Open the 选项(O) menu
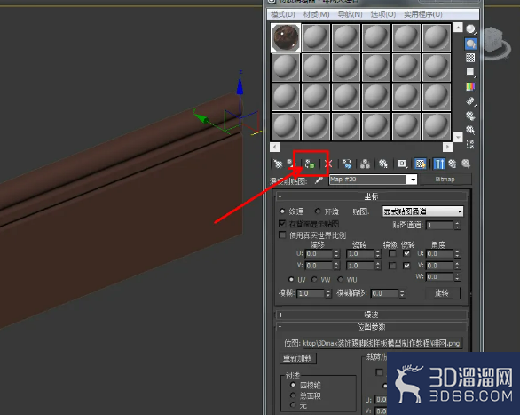This screenshot has height=415, width=520. coord(383,14)
